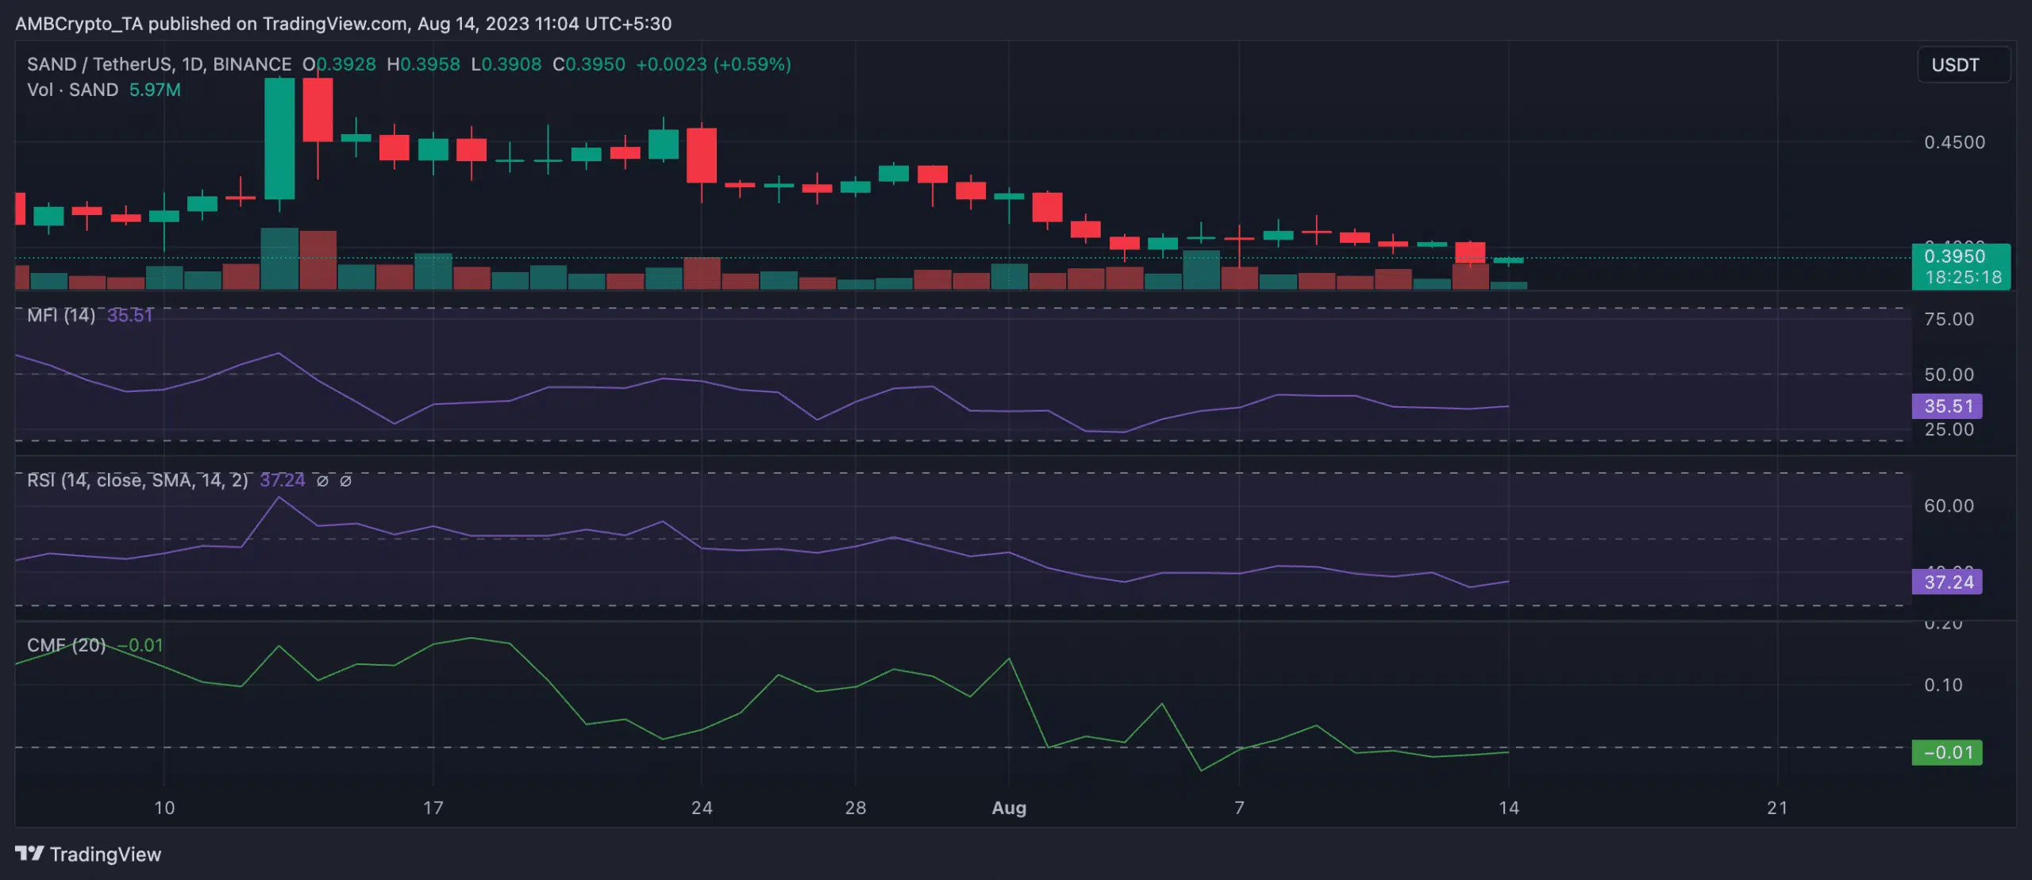
Task: Click the 60.00 RSI axis label
Action: tap(1949, 505)
